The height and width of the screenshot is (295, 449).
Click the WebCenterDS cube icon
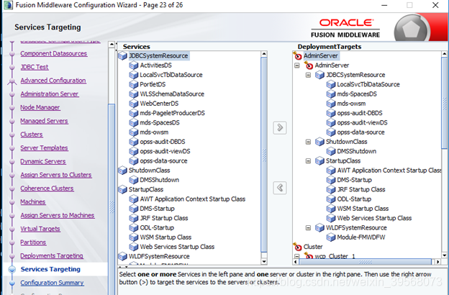134,104
